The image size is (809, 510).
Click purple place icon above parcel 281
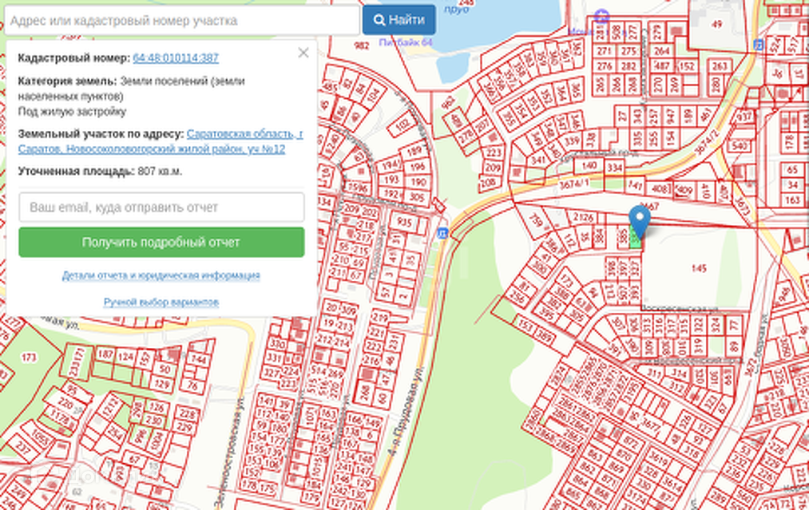tap(602, 14)
